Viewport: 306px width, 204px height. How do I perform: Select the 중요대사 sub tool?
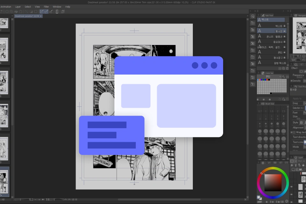point(272,41)
